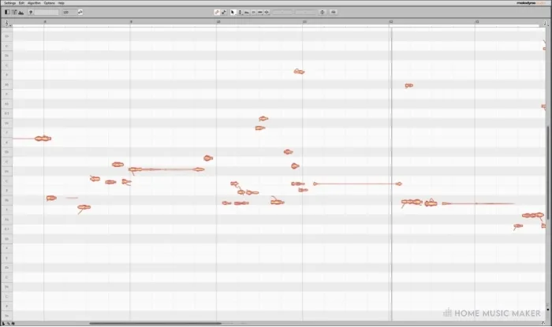Click bar 11 in the time ruler
The image size is (552, 327).
304,22
